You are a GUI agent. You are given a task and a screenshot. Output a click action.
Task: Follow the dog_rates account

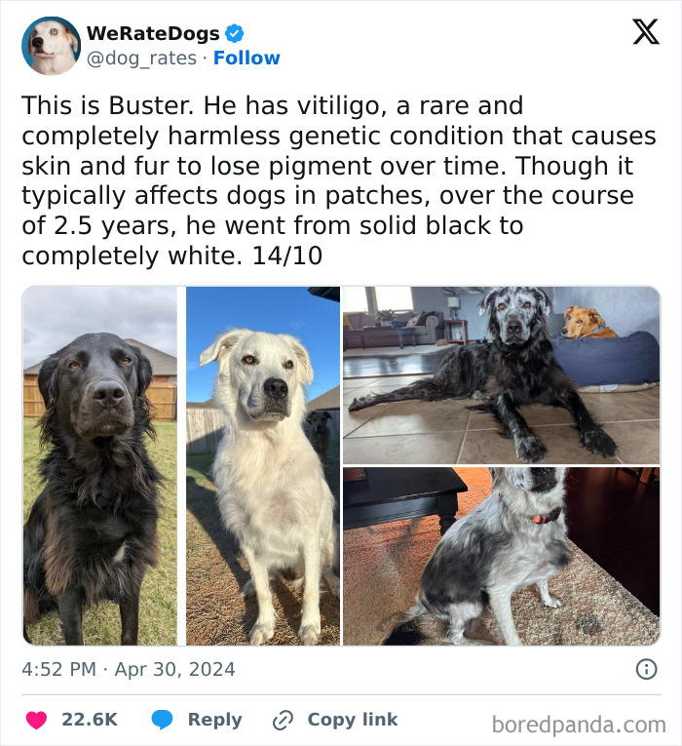click(246, 59)
